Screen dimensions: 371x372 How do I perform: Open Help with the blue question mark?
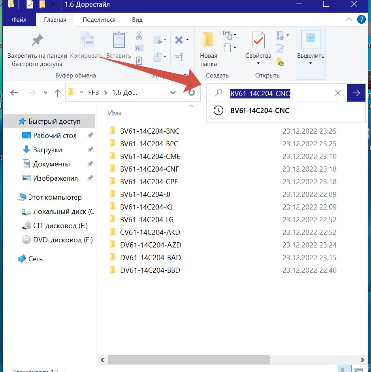[361, 19]
